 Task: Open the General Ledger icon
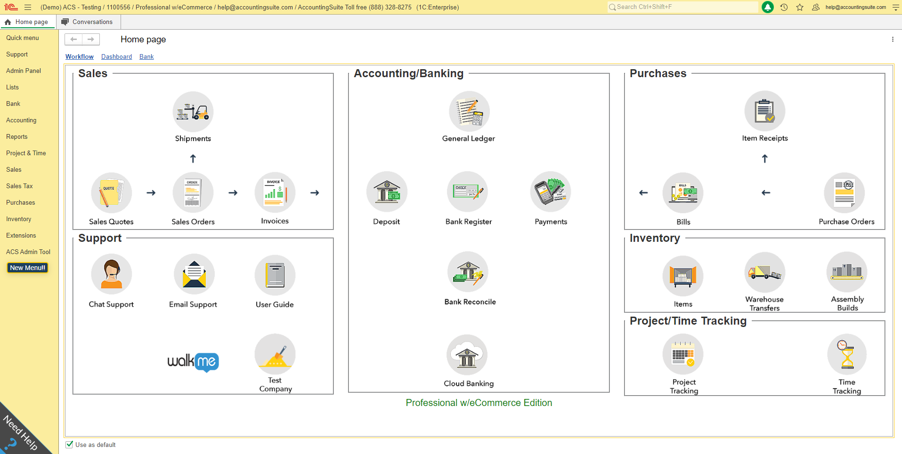click(469, 112)
